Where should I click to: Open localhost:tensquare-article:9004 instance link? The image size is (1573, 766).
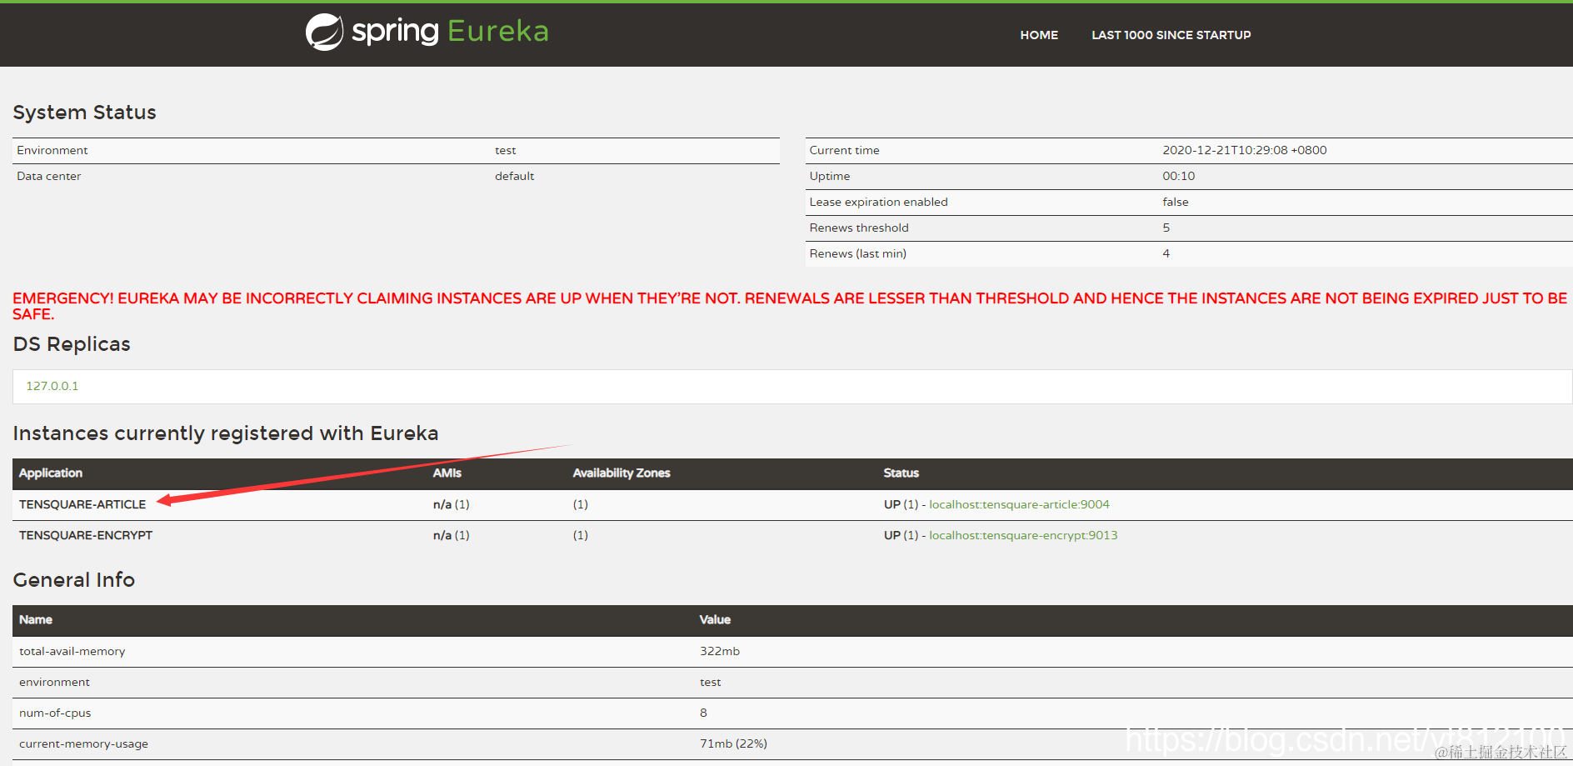pyautogui.click(x=1019, y=504)
